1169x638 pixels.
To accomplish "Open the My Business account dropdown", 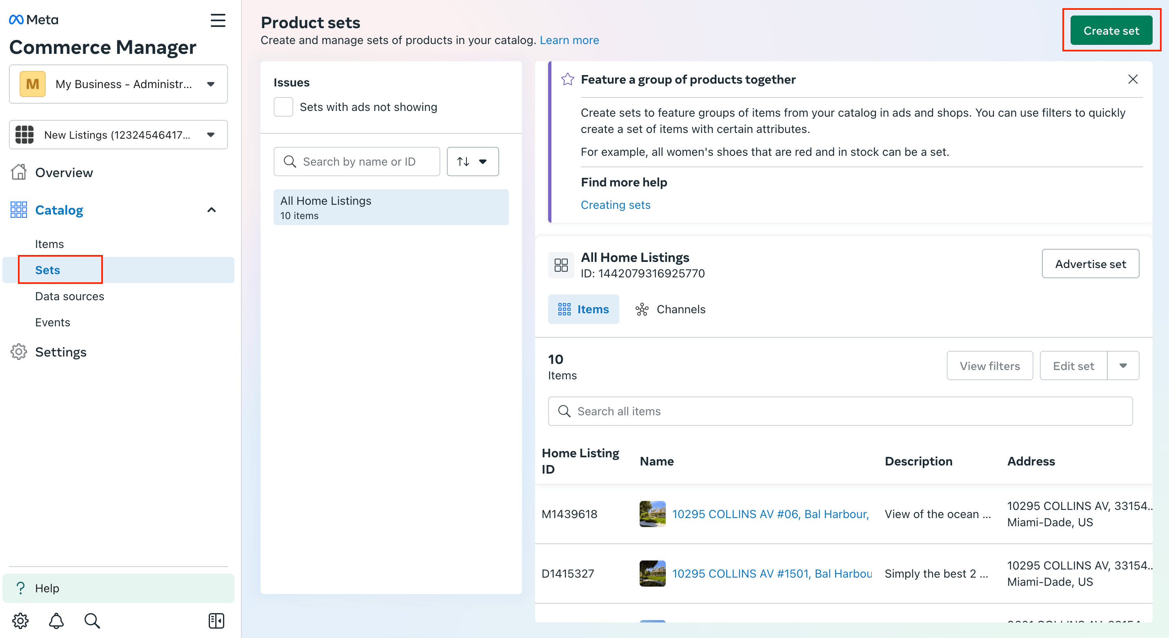I will 118,84.
